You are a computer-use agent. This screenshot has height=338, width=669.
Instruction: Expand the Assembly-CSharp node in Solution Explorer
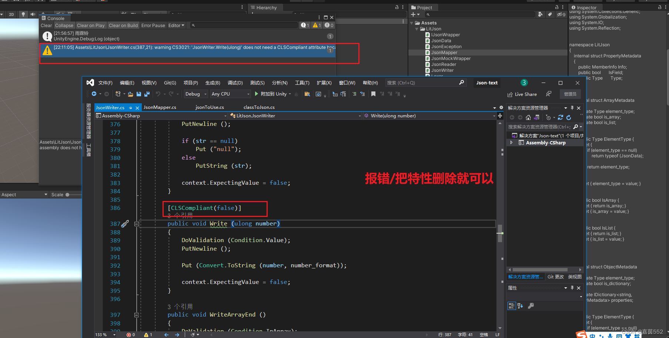pos(511,143)
